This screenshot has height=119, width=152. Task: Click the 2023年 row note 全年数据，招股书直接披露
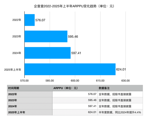(x=120, y=100)
